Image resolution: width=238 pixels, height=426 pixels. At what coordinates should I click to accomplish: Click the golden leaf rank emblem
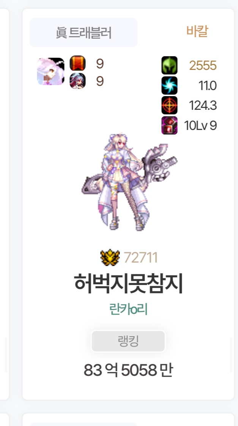point(110,257)
